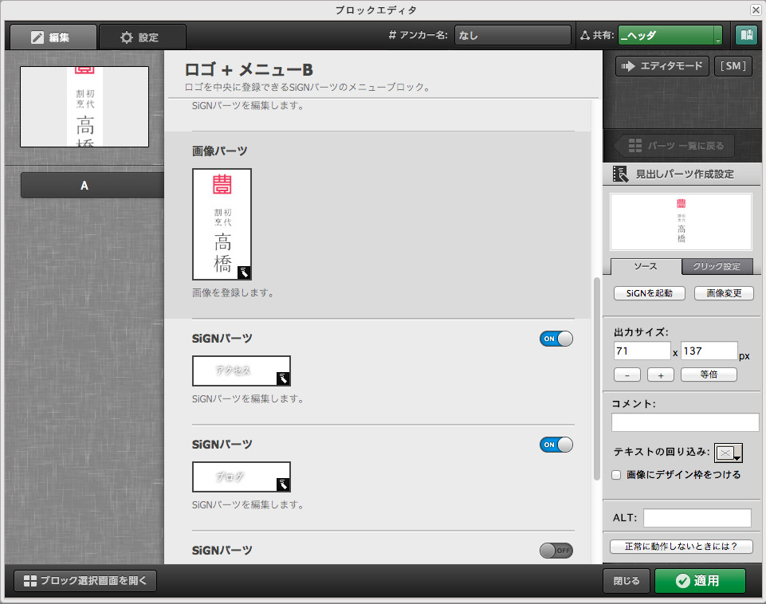
Task: Check 画像にデザイン枠をつける checkbox
Action: (x=616, y=475)
